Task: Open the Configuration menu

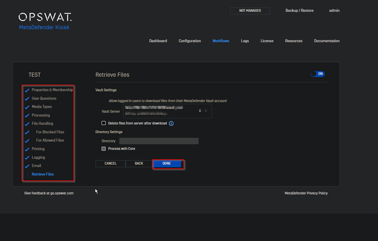Action: click(x=190, y=41)
